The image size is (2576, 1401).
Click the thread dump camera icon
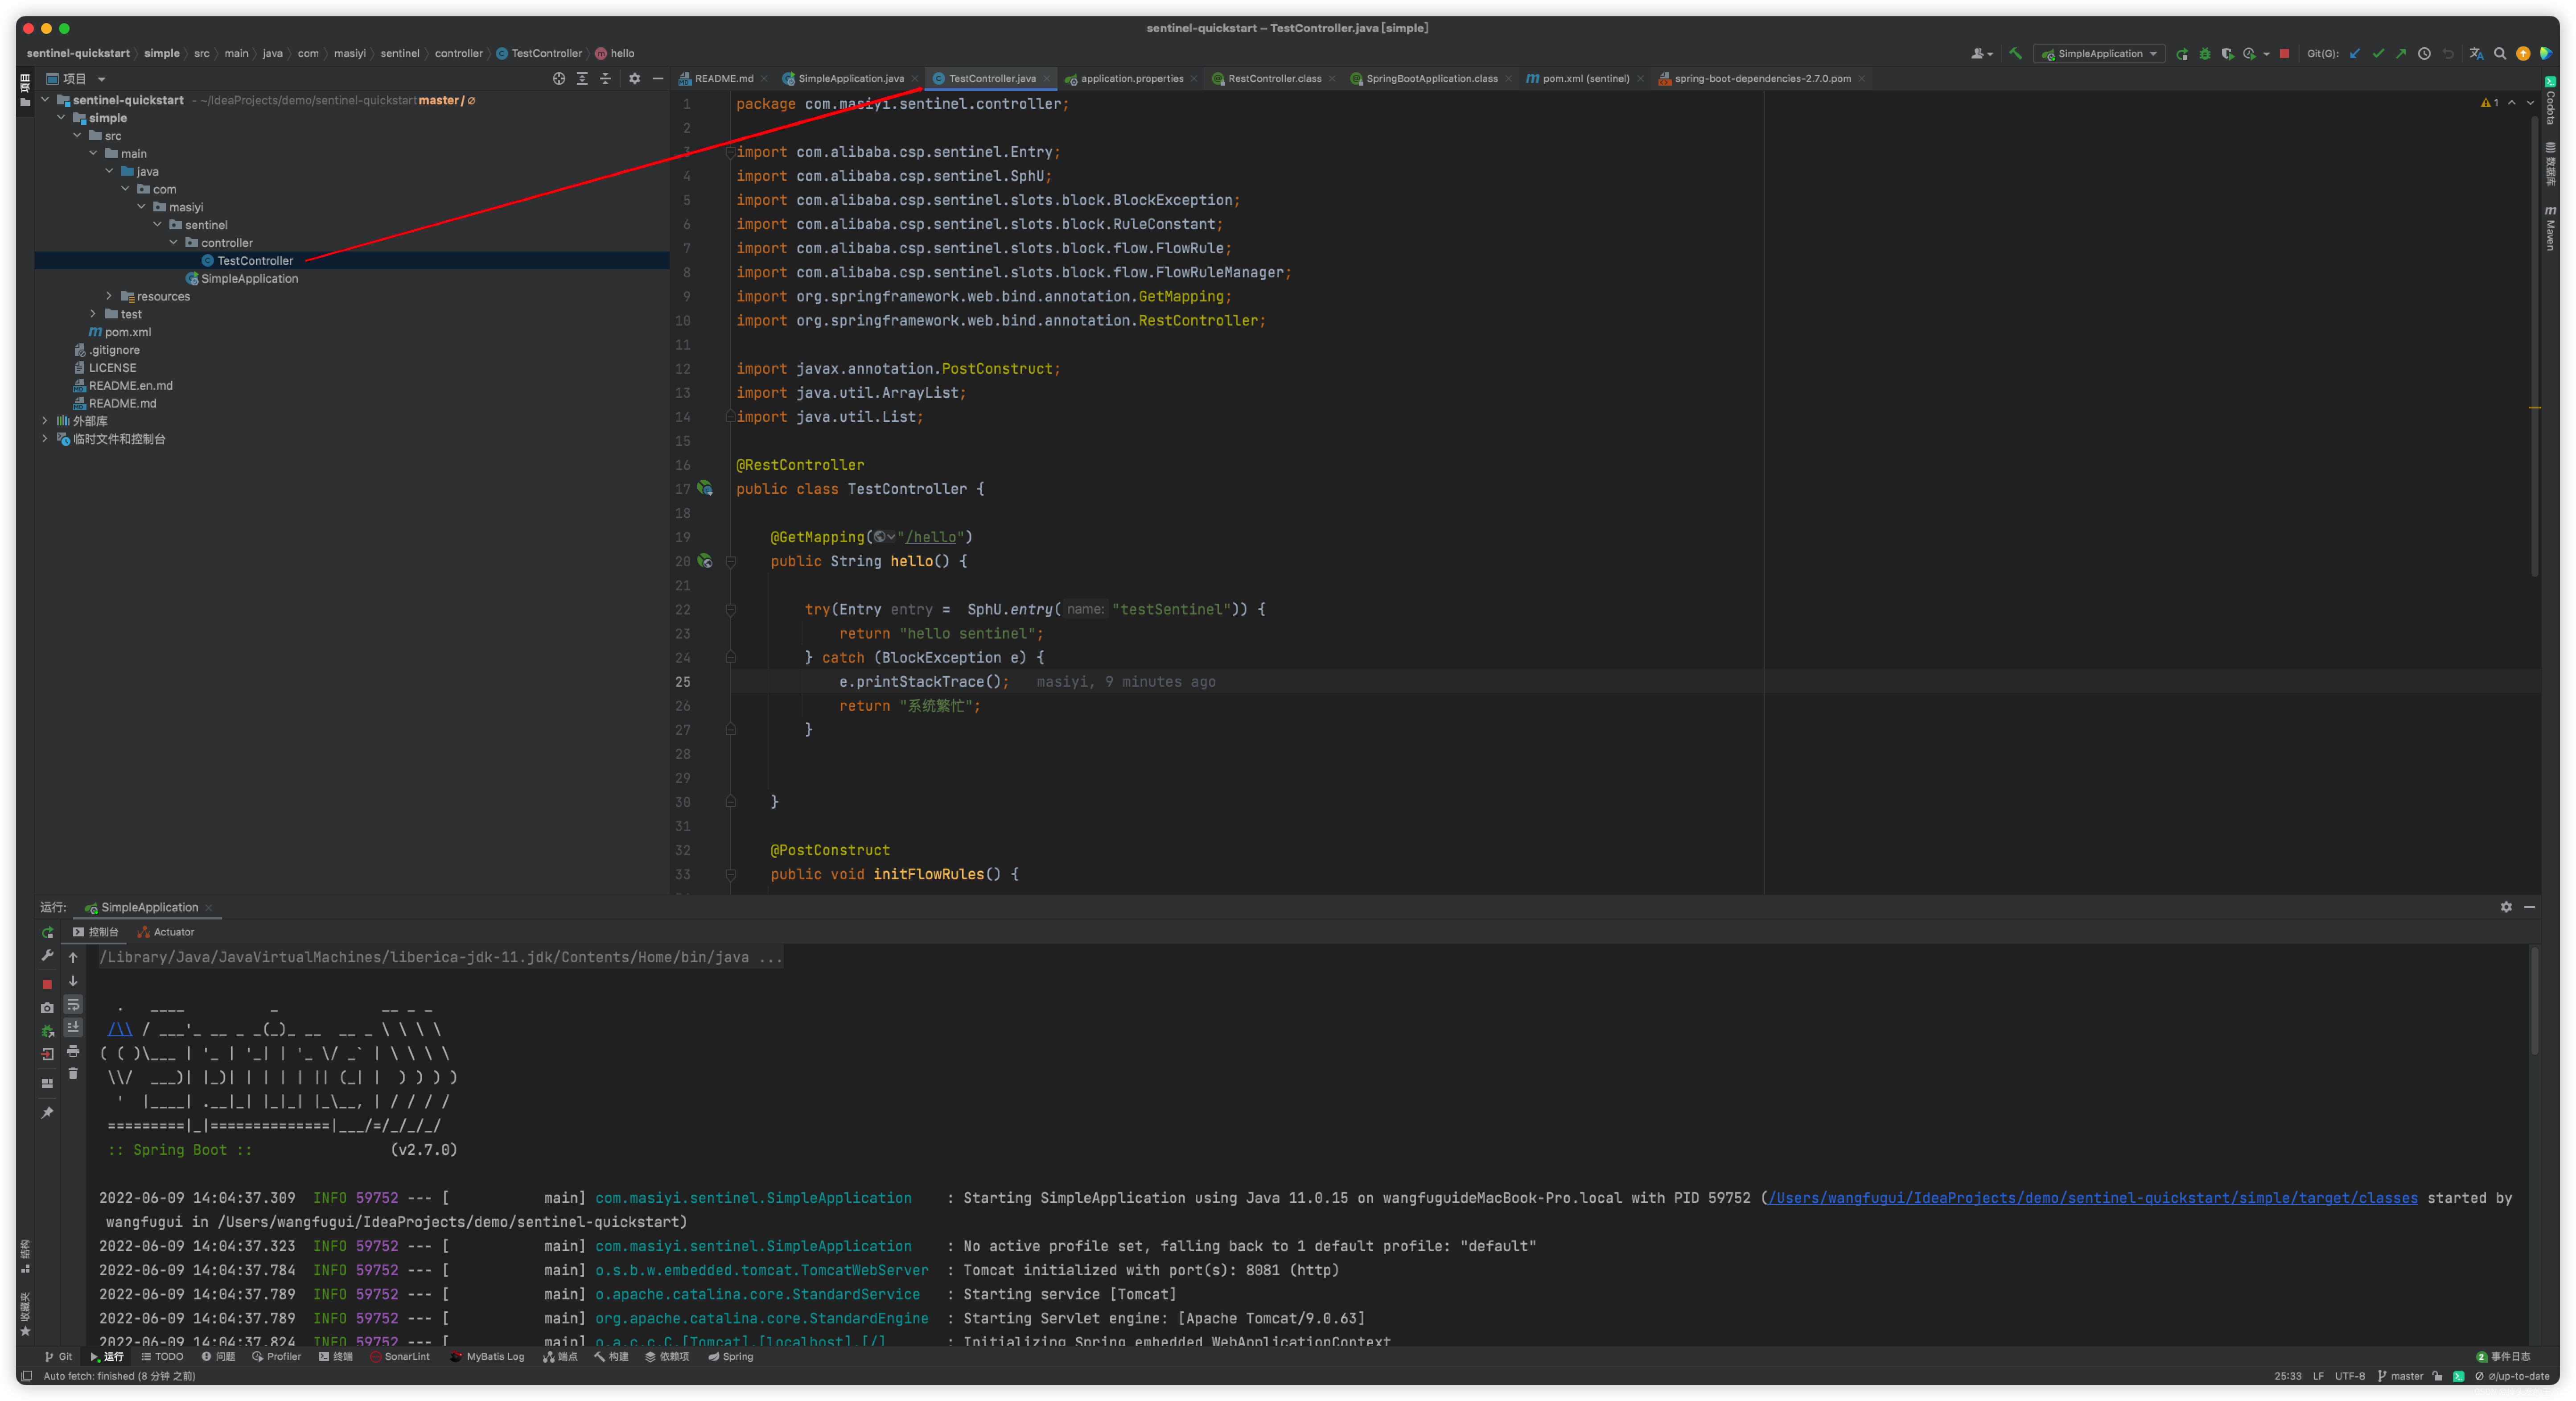tap(47, 1008)
